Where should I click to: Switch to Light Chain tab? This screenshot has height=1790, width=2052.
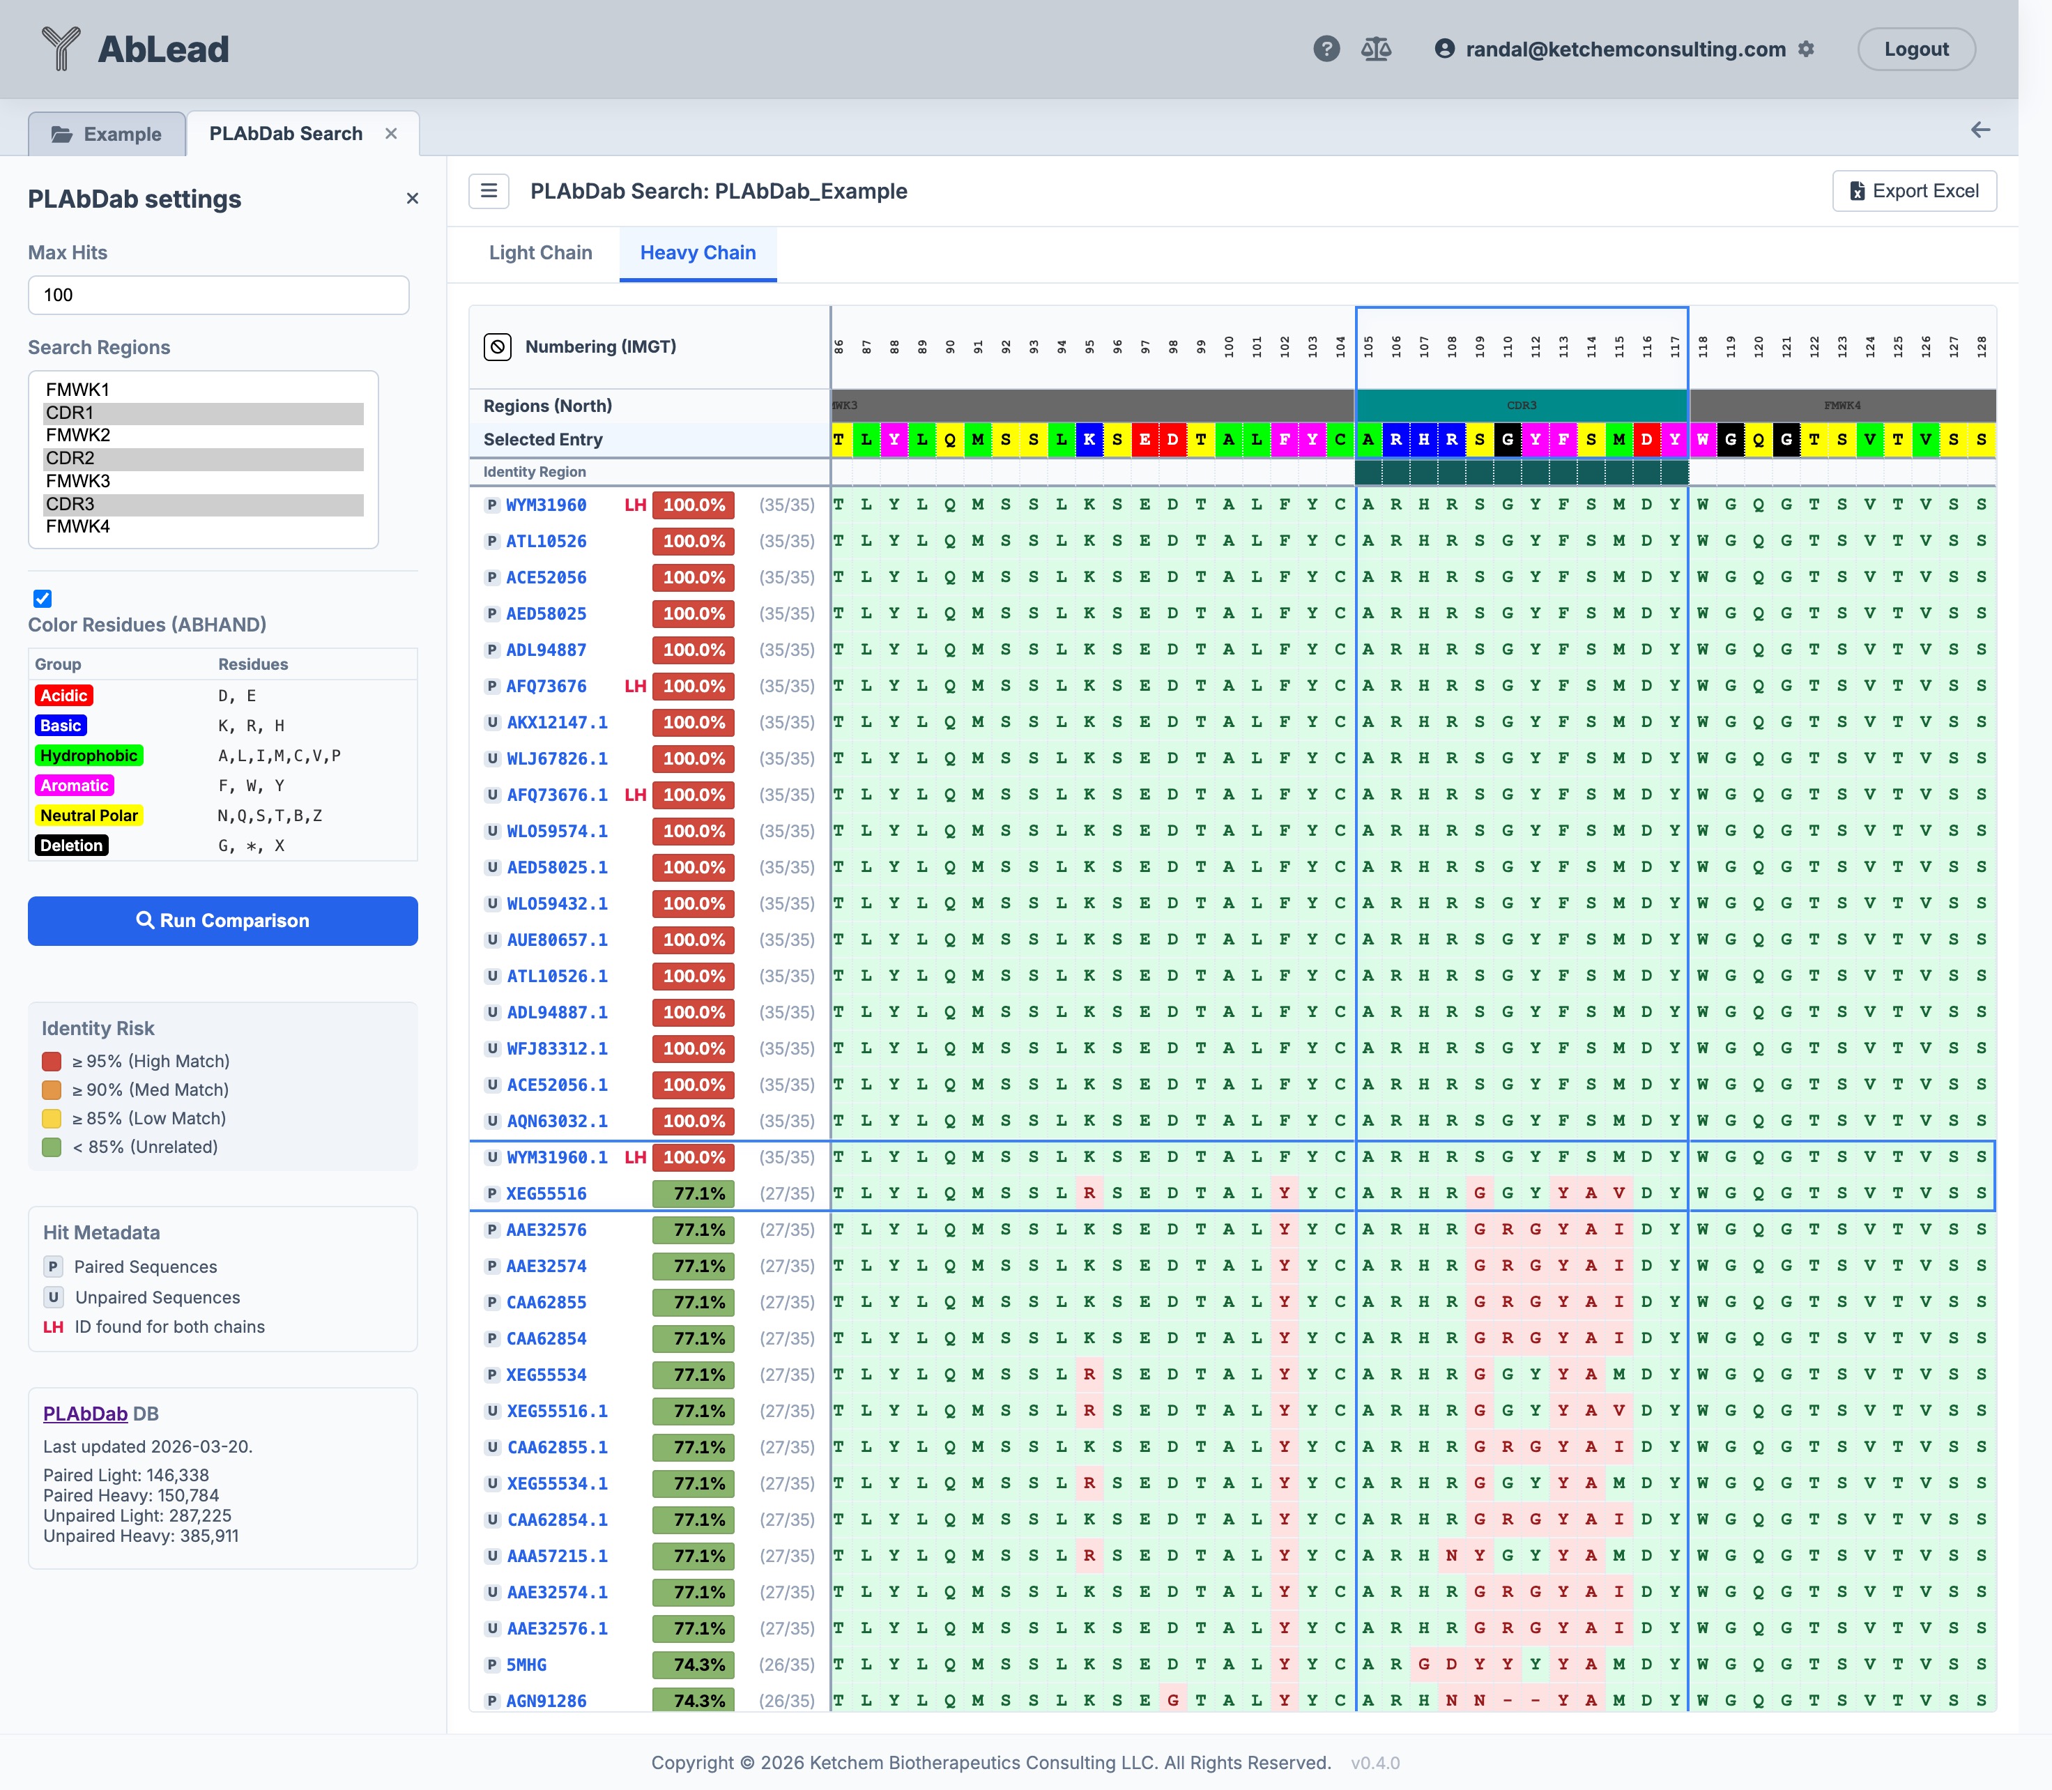point(540,253)
